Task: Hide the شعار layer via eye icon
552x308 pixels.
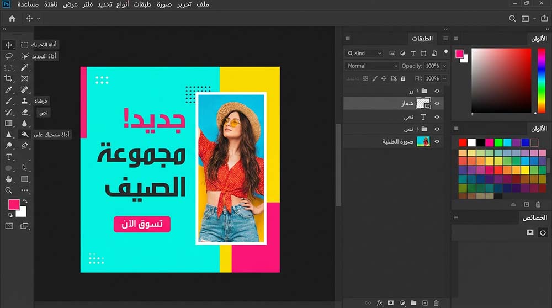Action: [x=437, y=103]
